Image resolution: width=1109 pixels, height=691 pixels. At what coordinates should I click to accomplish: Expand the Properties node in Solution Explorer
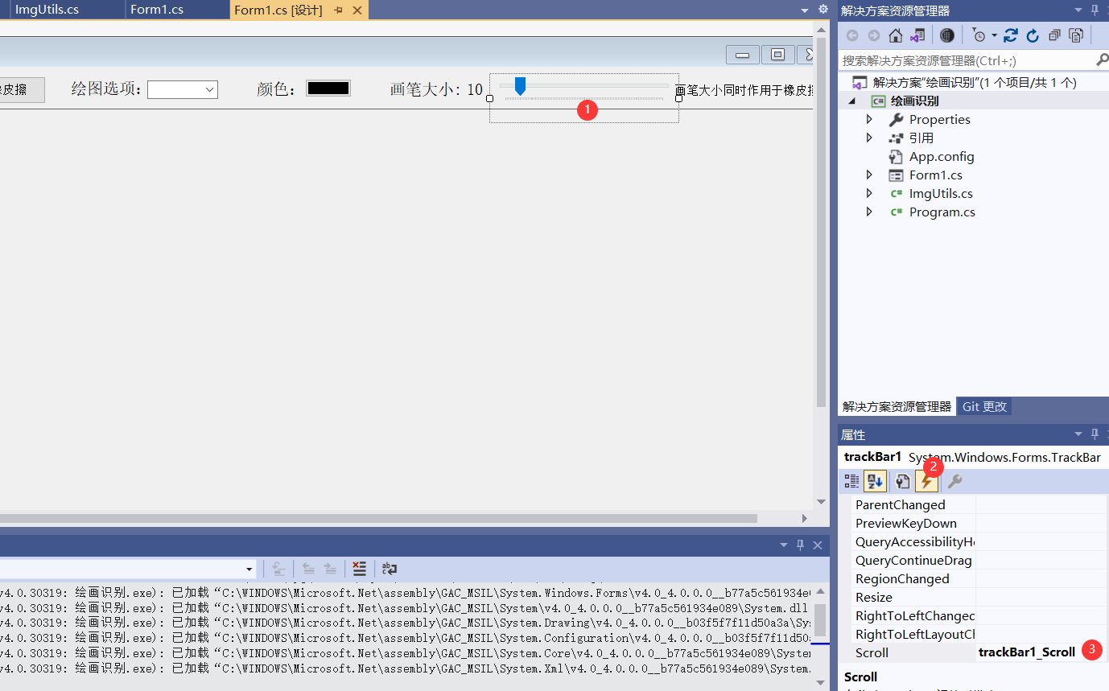coord(869,119)
